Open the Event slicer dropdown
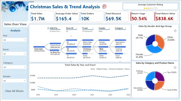The height and width of the screenshot is (101, 181). click(x=14, y=54)
